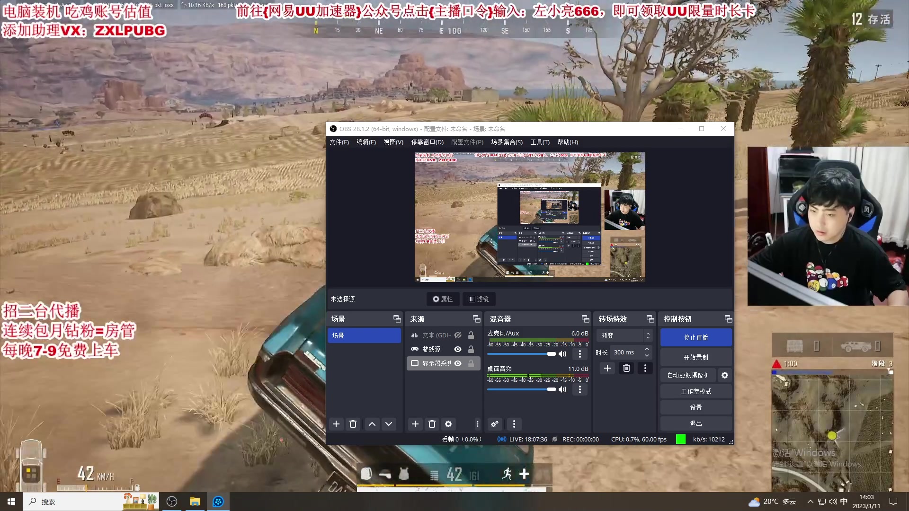The width and height of the screenshot is (909, 511).
Task: Open 桌面音频 three-dot options menu
Action: pos(579,389)
